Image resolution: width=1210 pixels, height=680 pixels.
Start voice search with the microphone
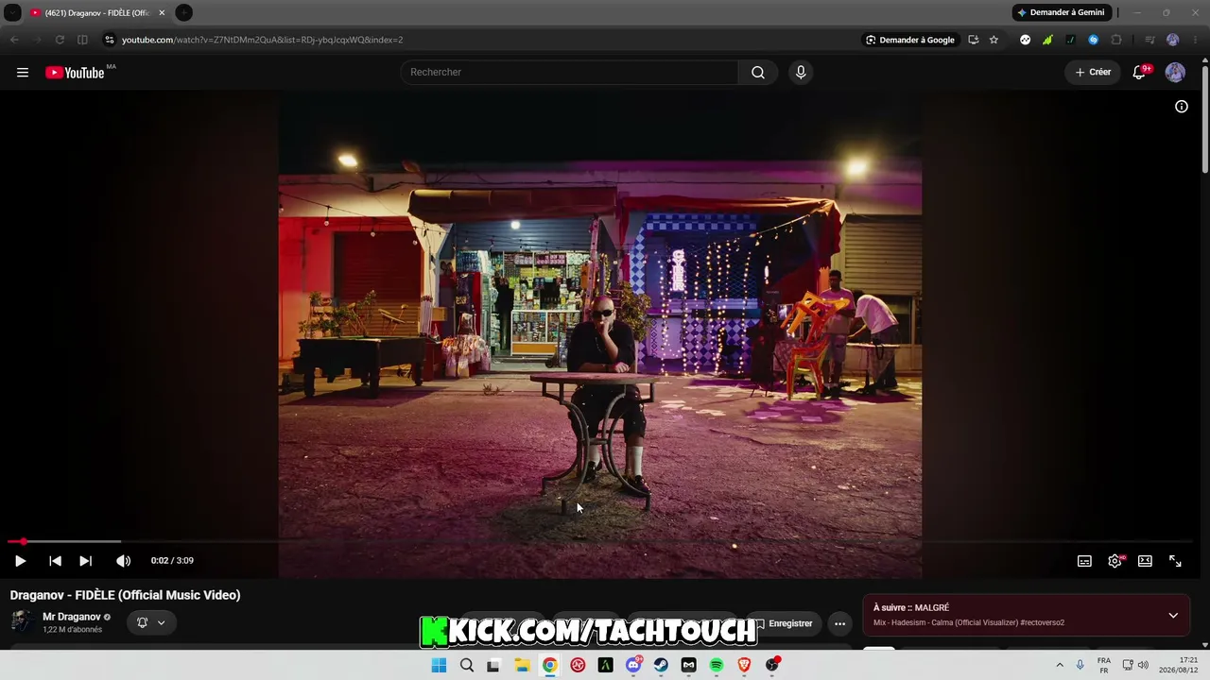click(x=801, y=73)
